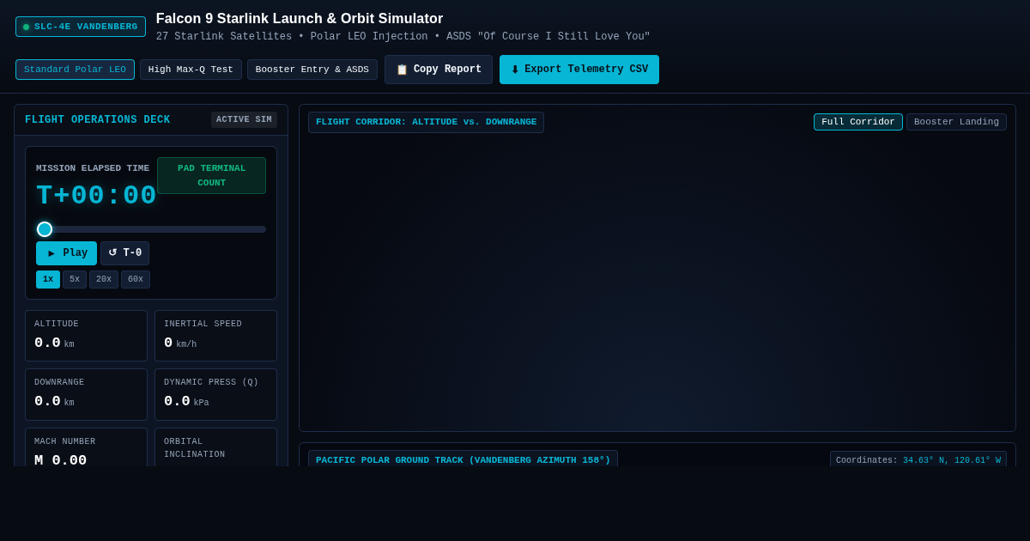
Task: Click the SLC-4E VANDENBERG site badge
Action: (x=81, y=27)
